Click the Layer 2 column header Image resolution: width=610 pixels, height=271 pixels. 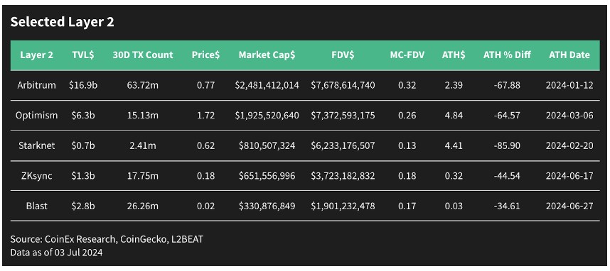tap(36, 55)
